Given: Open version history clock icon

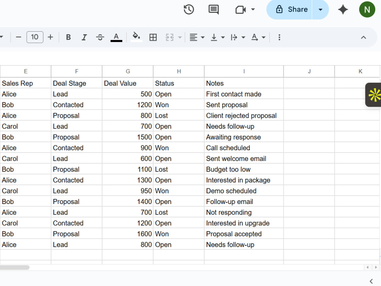Looking at the screenshot, I should point(189,10).
